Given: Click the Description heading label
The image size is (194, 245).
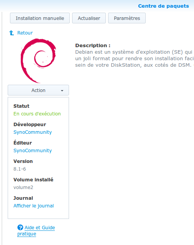Looking at the screenshot, I should (x=93, y=46).
